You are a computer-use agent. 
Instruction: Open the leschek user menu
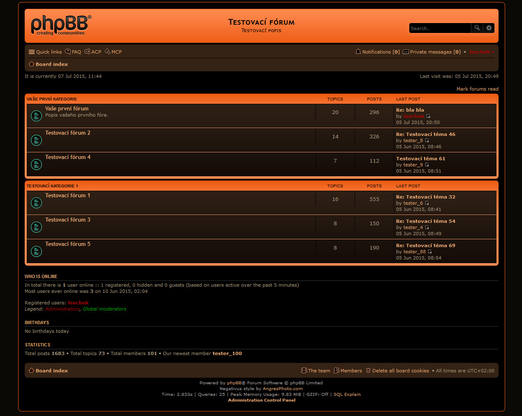[482, 52]
